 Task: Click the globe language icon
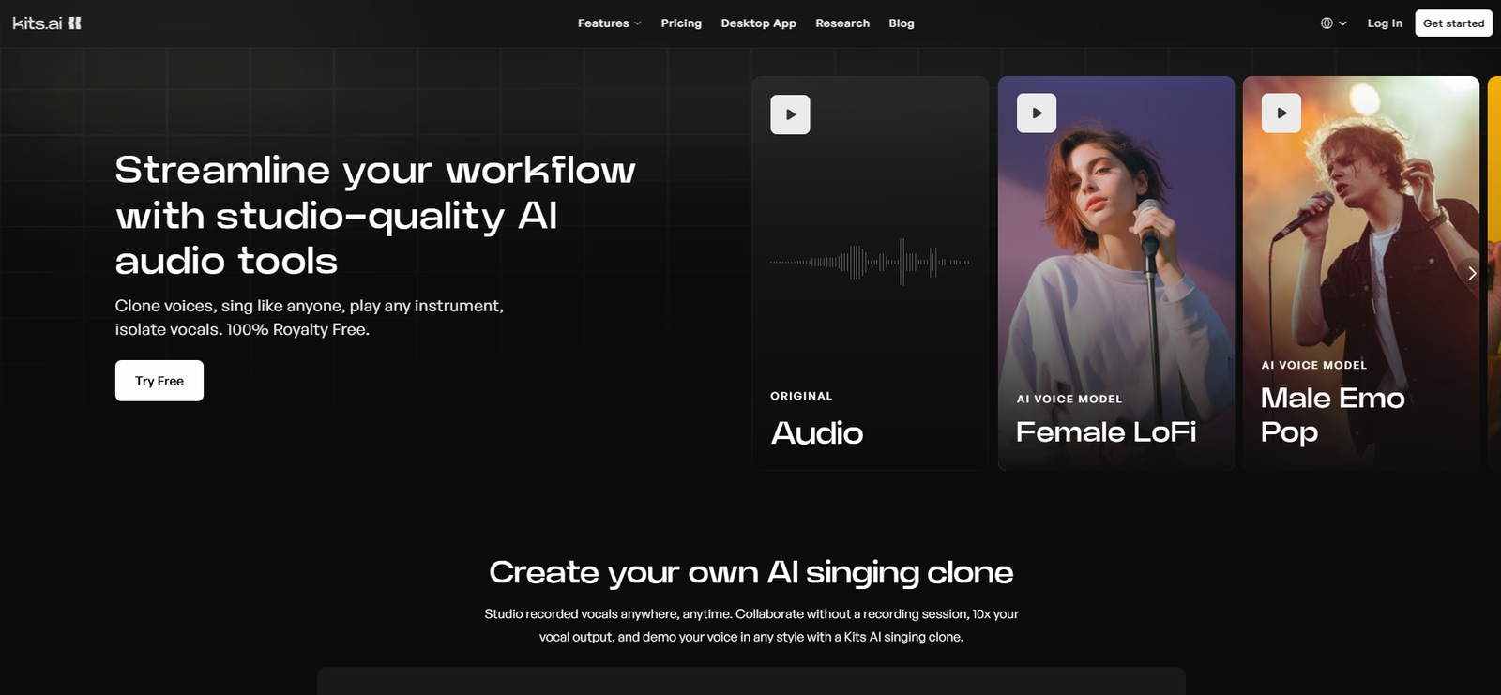click(x=1327, y=23)
